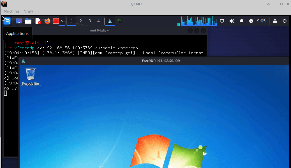Open the volume control speaker icon
Screen dimensions: 291x168
232,21
